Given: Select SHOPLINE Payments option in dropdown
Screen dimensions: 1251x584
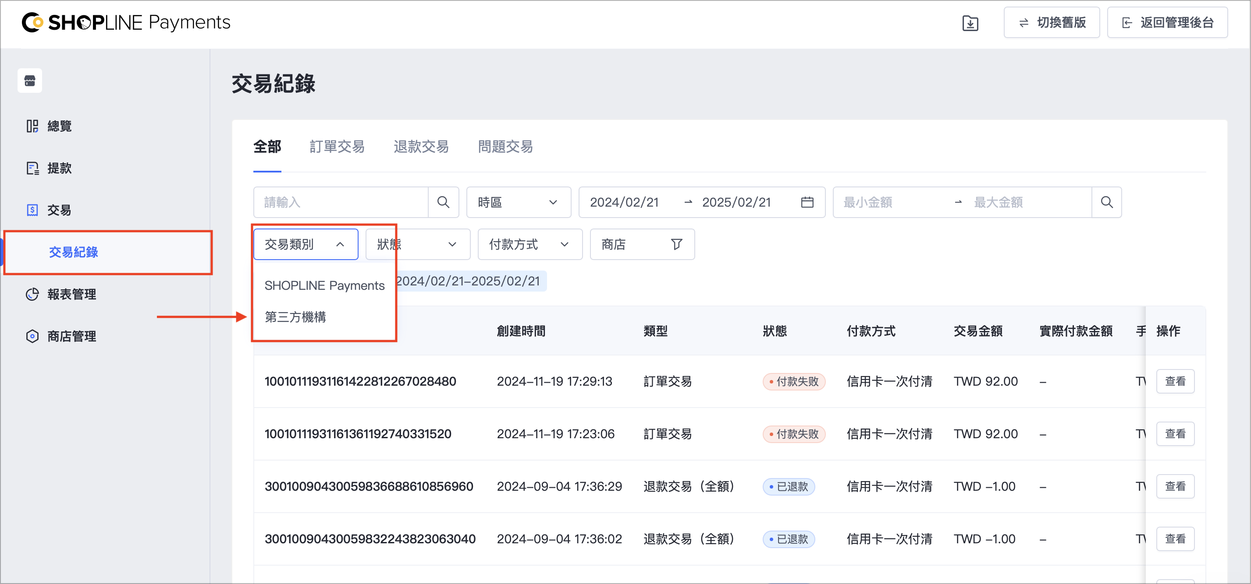Looking at the screenshot, I should pyautogui.click(x=324, y=286).
